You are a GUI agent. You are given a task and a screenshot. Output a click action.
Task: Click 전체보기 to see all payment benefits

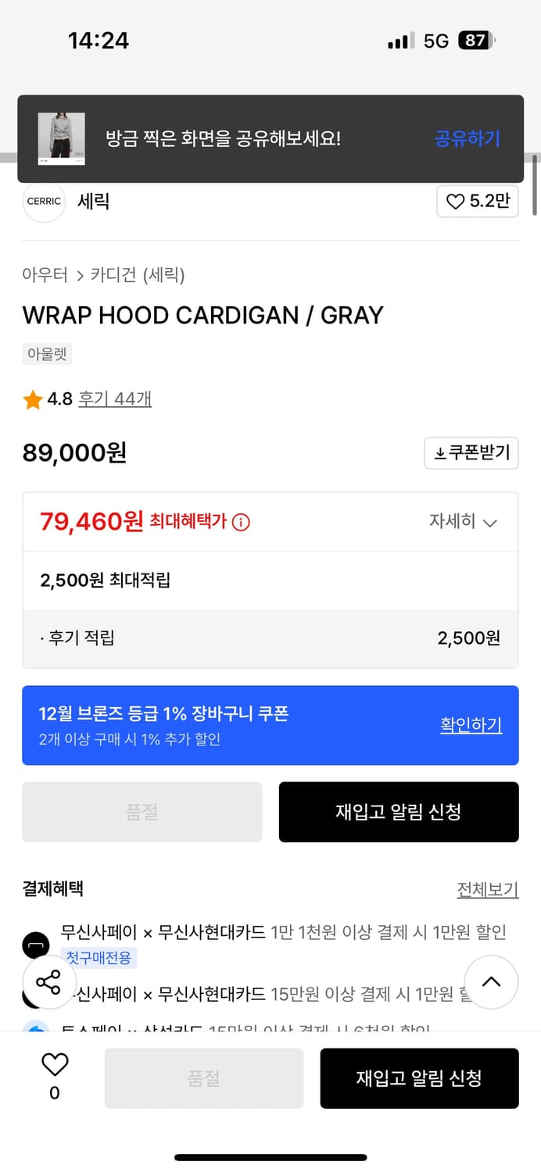(x=488, y=889)
